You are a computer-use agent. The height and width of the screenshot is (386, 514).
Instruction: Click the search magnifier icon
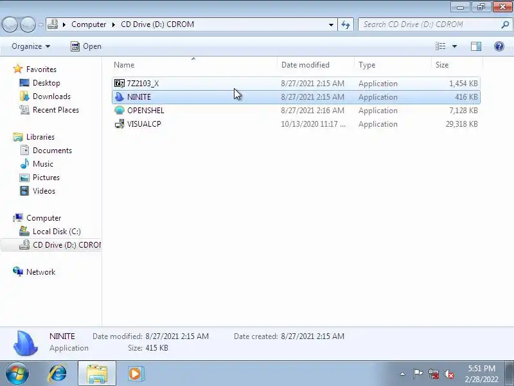pyautogui.click(x=505, y=24)
